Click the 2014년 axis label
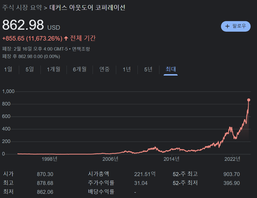 click(x=171, y=159)
